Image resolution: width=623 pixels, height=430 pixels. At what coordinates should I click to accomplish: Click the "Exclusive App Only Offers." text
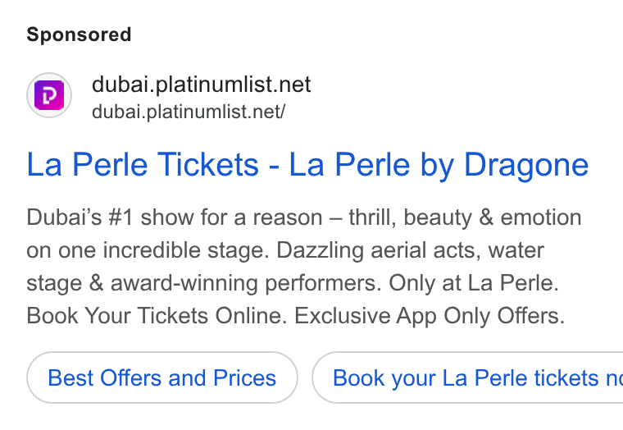tap(430, 316)
